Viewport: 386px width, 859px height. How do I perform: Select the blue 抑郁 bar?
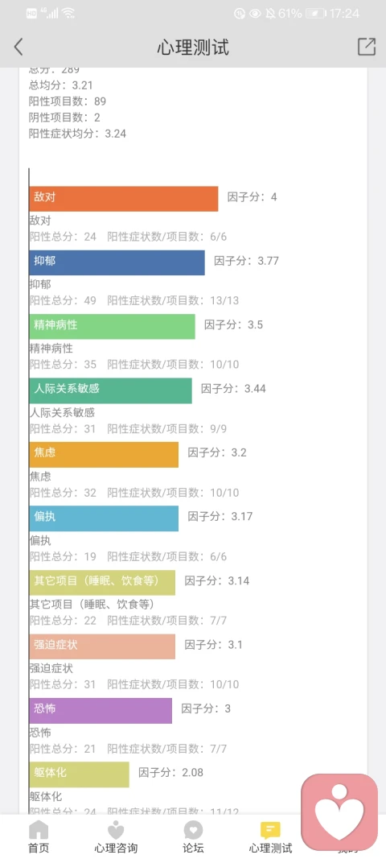pyautogui.click(x=117, y=262)
